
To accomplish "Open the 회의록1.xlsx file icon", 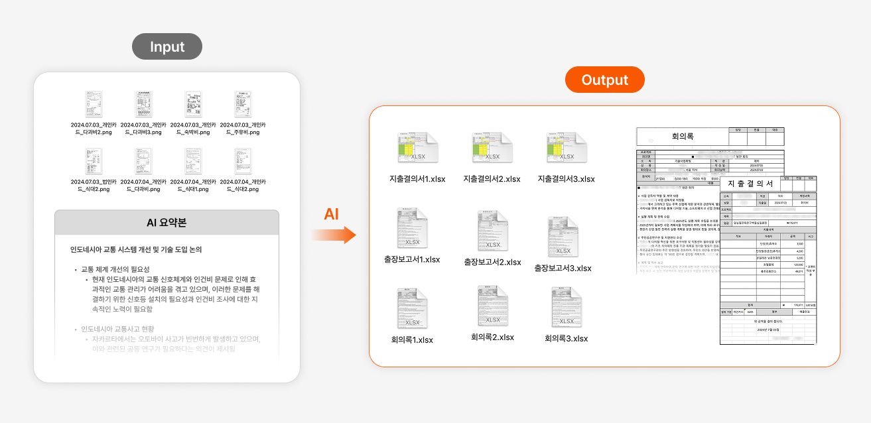I will (x=411, y=310).
